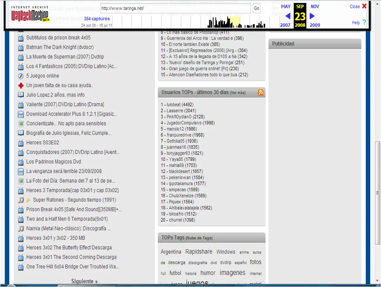Click the Wayback URL input field
The image size is (381, 287).
pyautogui.click(x=175, y=8)
